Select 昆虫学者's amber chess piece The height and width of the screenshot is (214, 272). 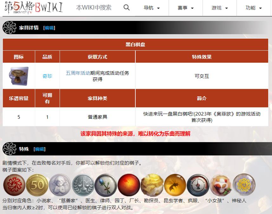click(174, 185)
